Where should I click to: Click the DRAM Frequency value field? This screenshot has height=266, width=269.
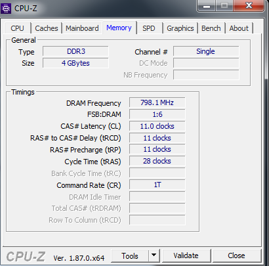(157, 102)
